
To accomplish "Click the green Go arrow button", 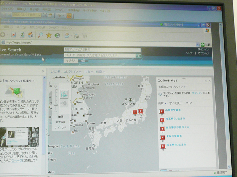I will [202, 45].
